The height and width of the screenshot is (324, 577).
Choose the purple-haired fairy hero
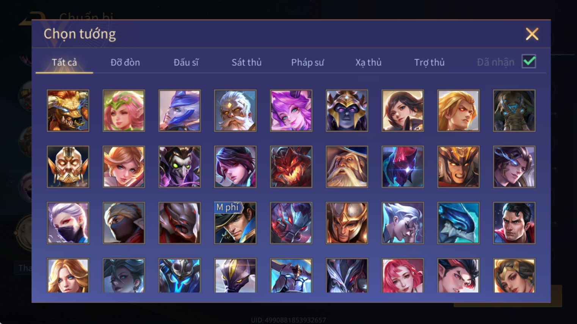pos(291,111)
